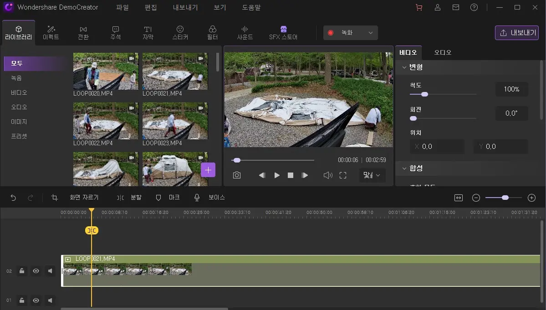Fit timeline to window icon
This screenshot has height=310, width=546.
(459, 198)
